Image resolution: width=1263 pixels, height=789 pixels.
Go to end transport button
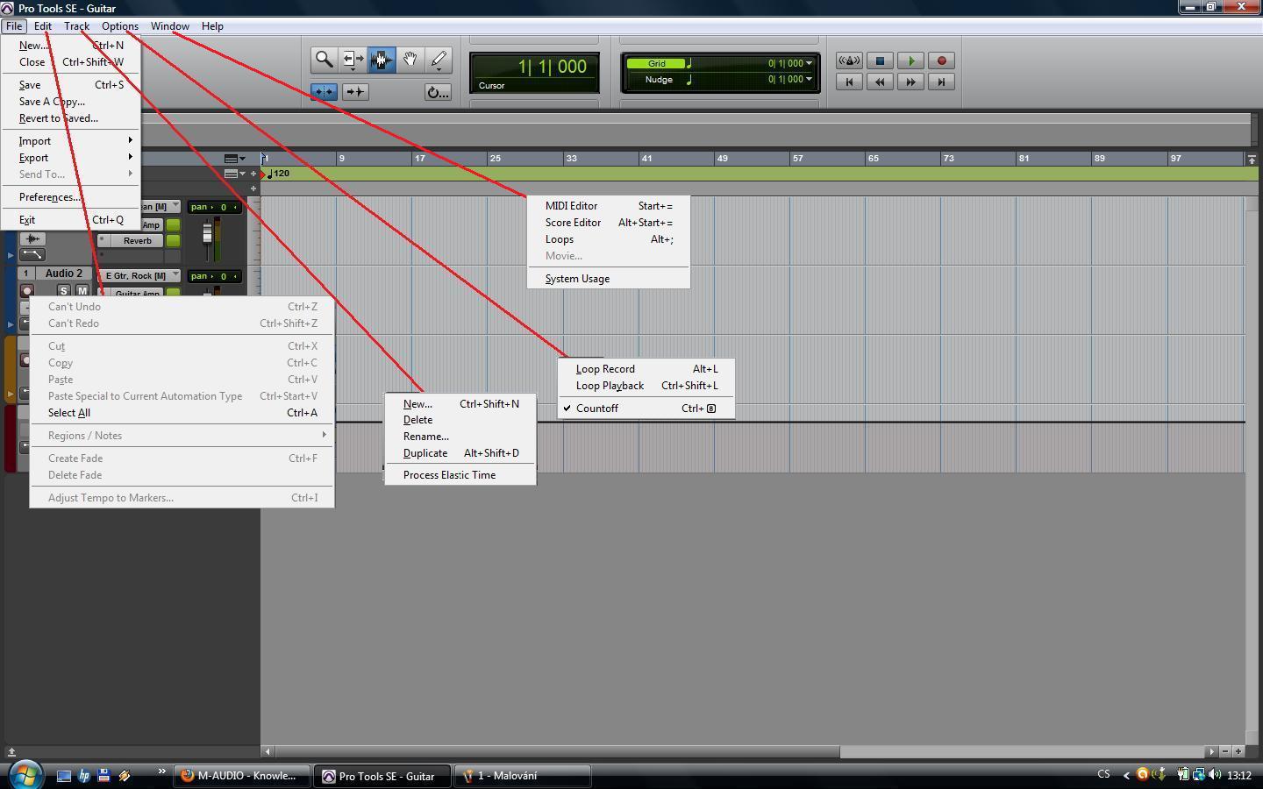[942, 82]
